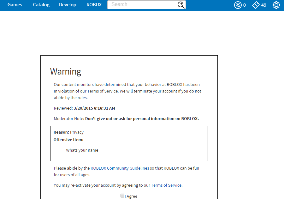Open the Terms of Service link
Viewport: 284px width, 199px height.
coord(166,185)
